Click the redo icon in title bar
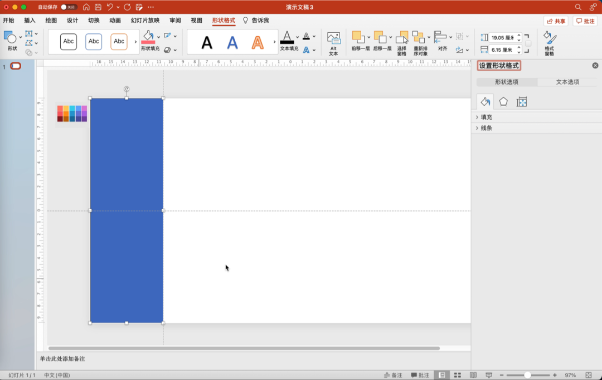This screenshot has width=602, height=380. click(x=127, y=7)
